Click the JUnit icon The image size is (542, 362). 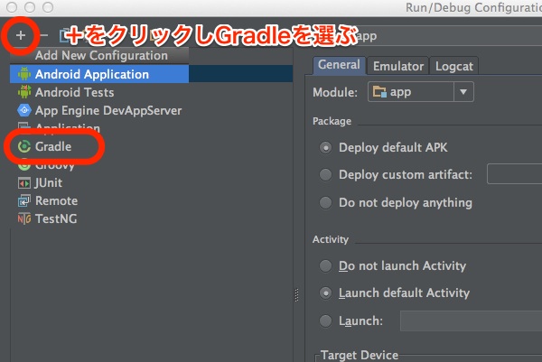click(24, 182)
